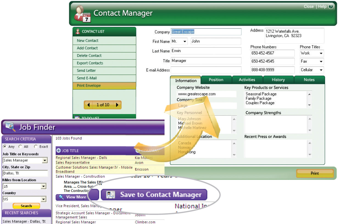Go to next contact arrow
This screenshot has height=224, width=338.
(x=117, y=105)
